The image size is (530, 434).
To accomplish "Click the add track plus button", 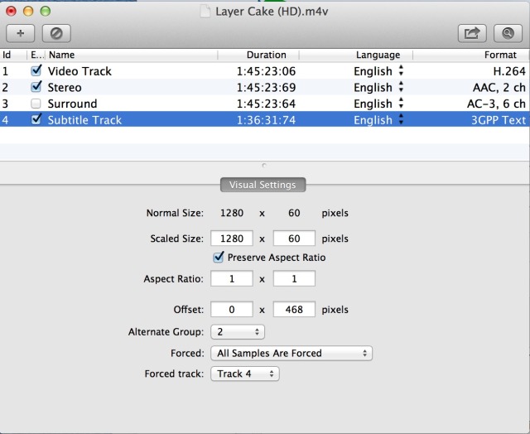I will point(20,33).
